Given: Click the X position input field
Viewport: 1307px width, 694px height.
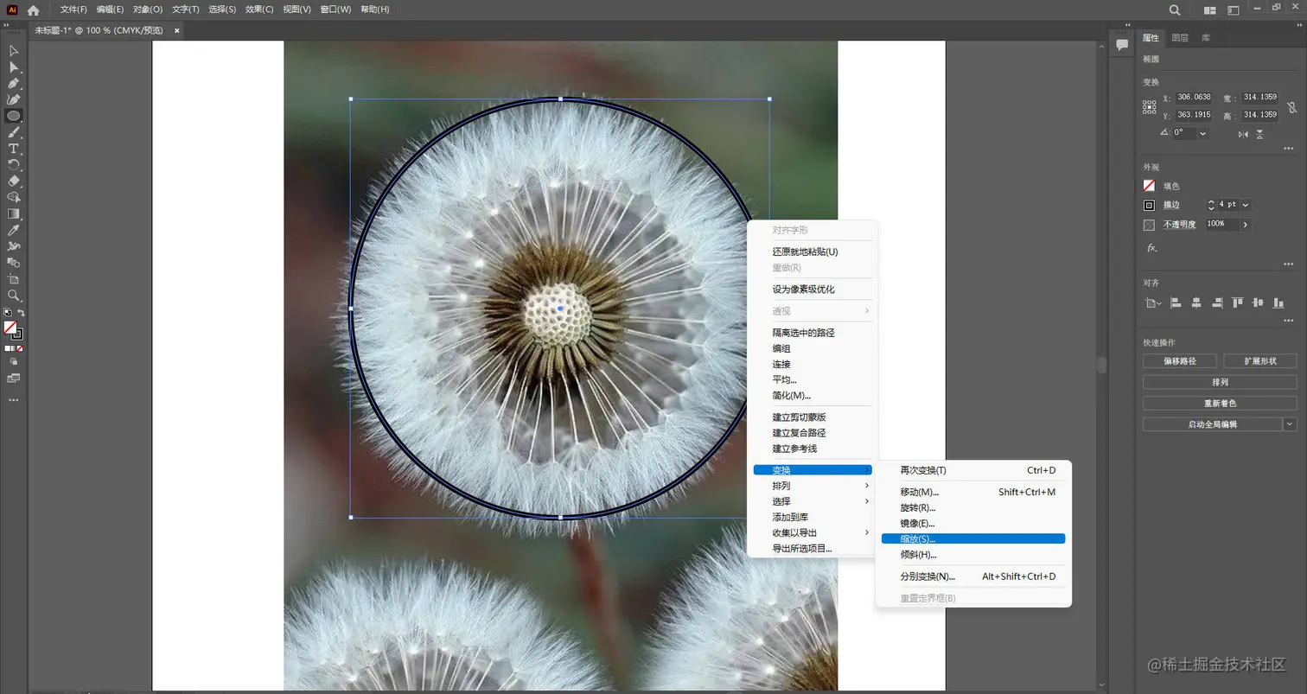Looking at the screenshot, I should (1193, 98).
